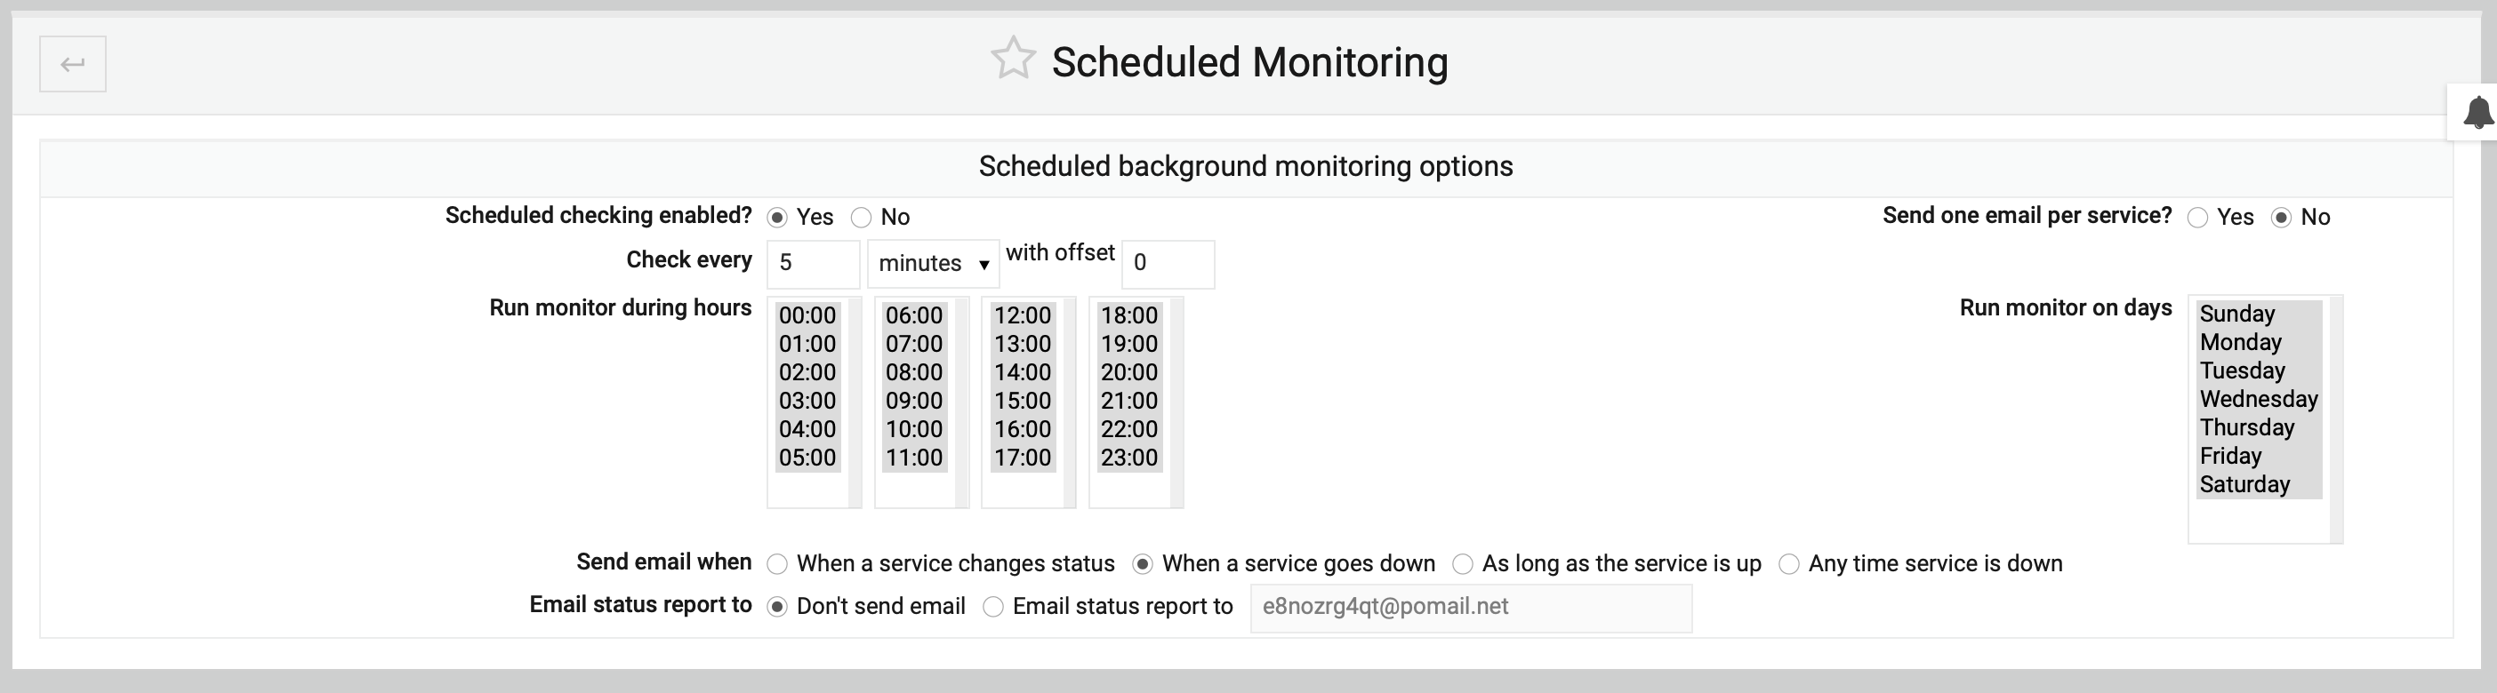Select Yes for send one email per service
Viewport: 2497px width, 693px height.
point(2198,217)
